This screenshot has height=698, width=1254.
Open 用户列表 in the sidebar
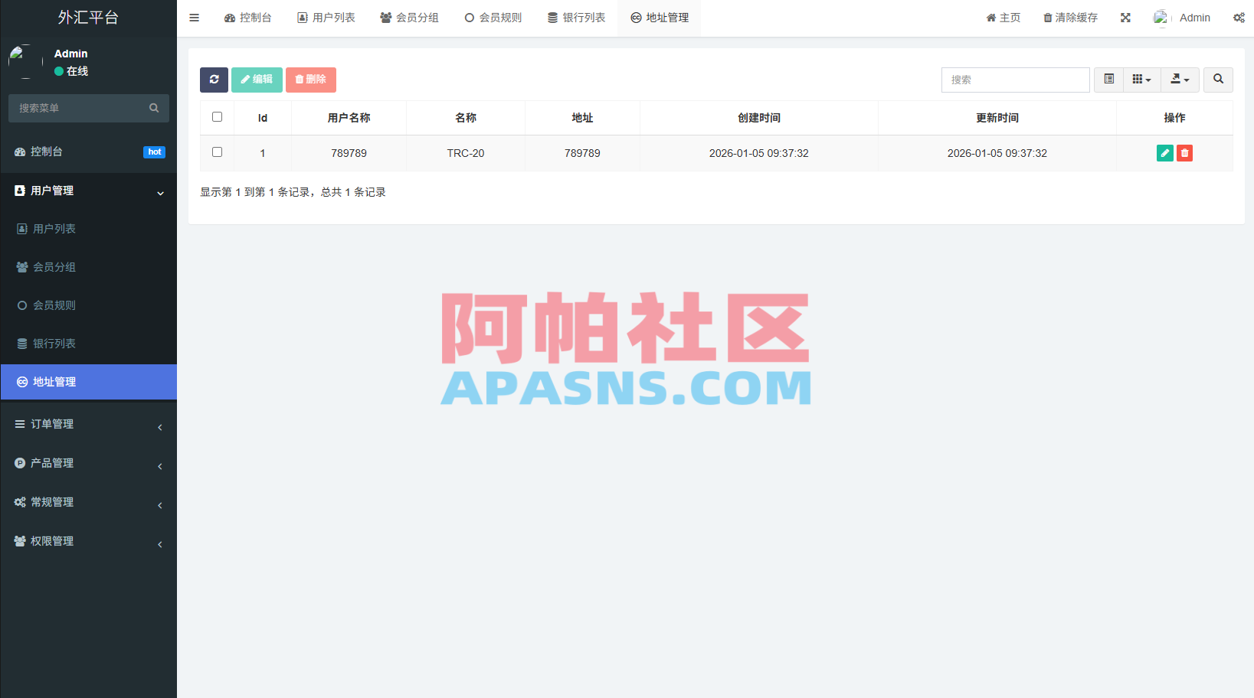(x=89, y=229)
